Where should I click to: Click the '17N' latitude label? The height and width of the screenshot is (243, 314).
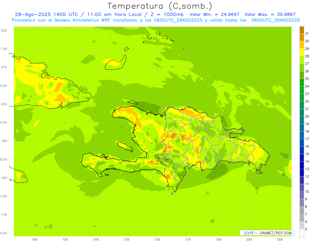tap(4, 215)
